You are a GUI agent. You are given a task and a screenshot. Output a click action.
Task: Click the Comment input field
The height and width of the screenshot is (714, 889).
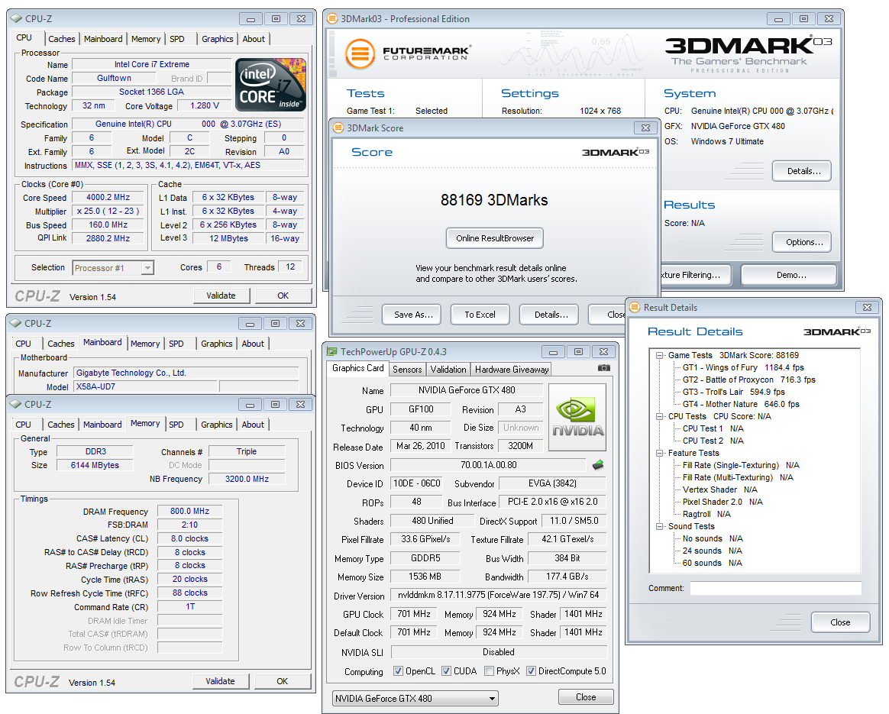click(x=776, y=588)
